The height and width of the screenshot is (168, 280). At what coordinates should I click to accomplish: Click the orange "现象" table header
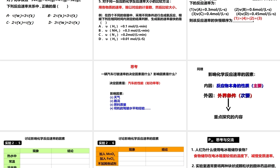pyautogui.click(x=132, y=149)
